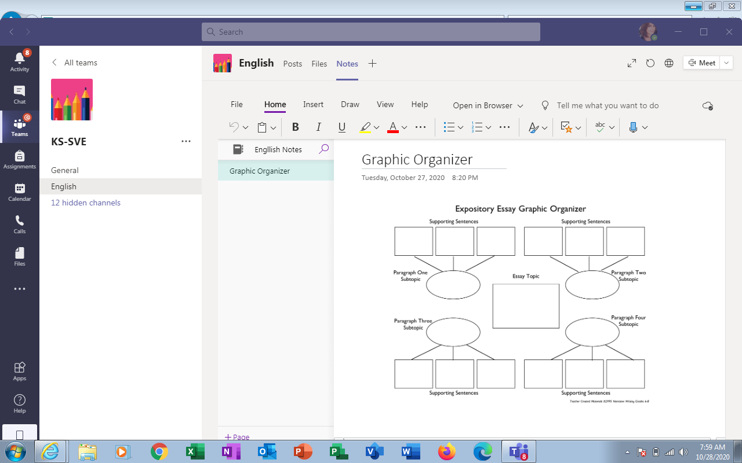The image size is (742, 463).
Task: Open Calls in the sidebar
Action: tap(20, 224)
